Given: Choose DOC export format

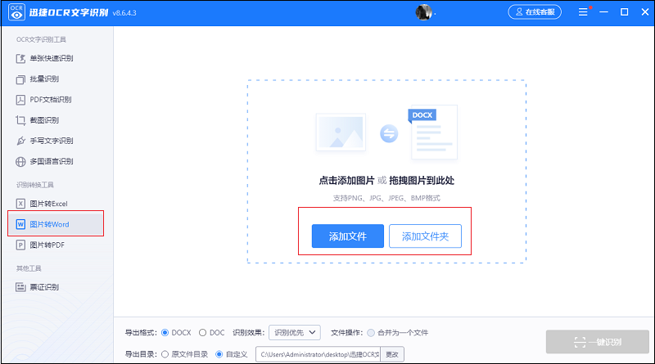Looking at the screenshot, I should pyautogui.click(x=202, y=333).
